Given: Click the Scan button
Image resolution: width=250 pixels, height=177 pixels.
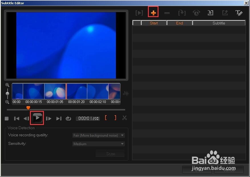Looking at the screenshot, I should (x=110, y=154).
